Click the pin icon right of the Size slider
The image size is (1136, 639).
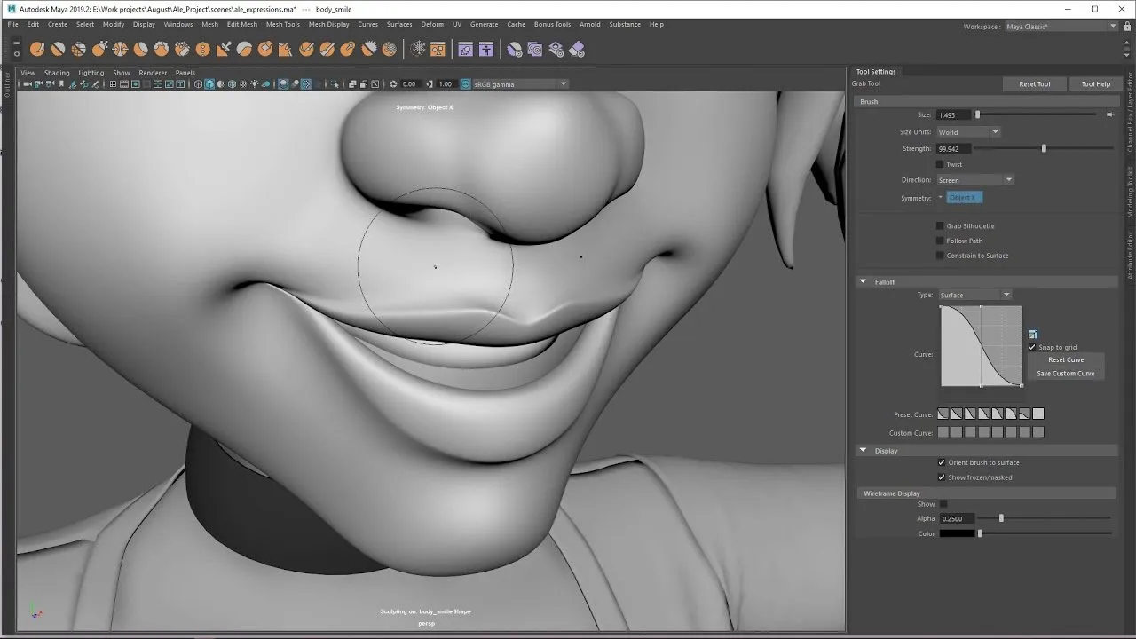(1109, 114)
